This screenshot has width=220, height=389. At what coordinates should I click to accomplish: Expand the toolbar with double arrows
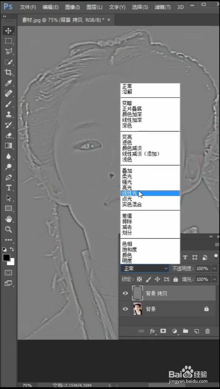(x=4, y=16)
